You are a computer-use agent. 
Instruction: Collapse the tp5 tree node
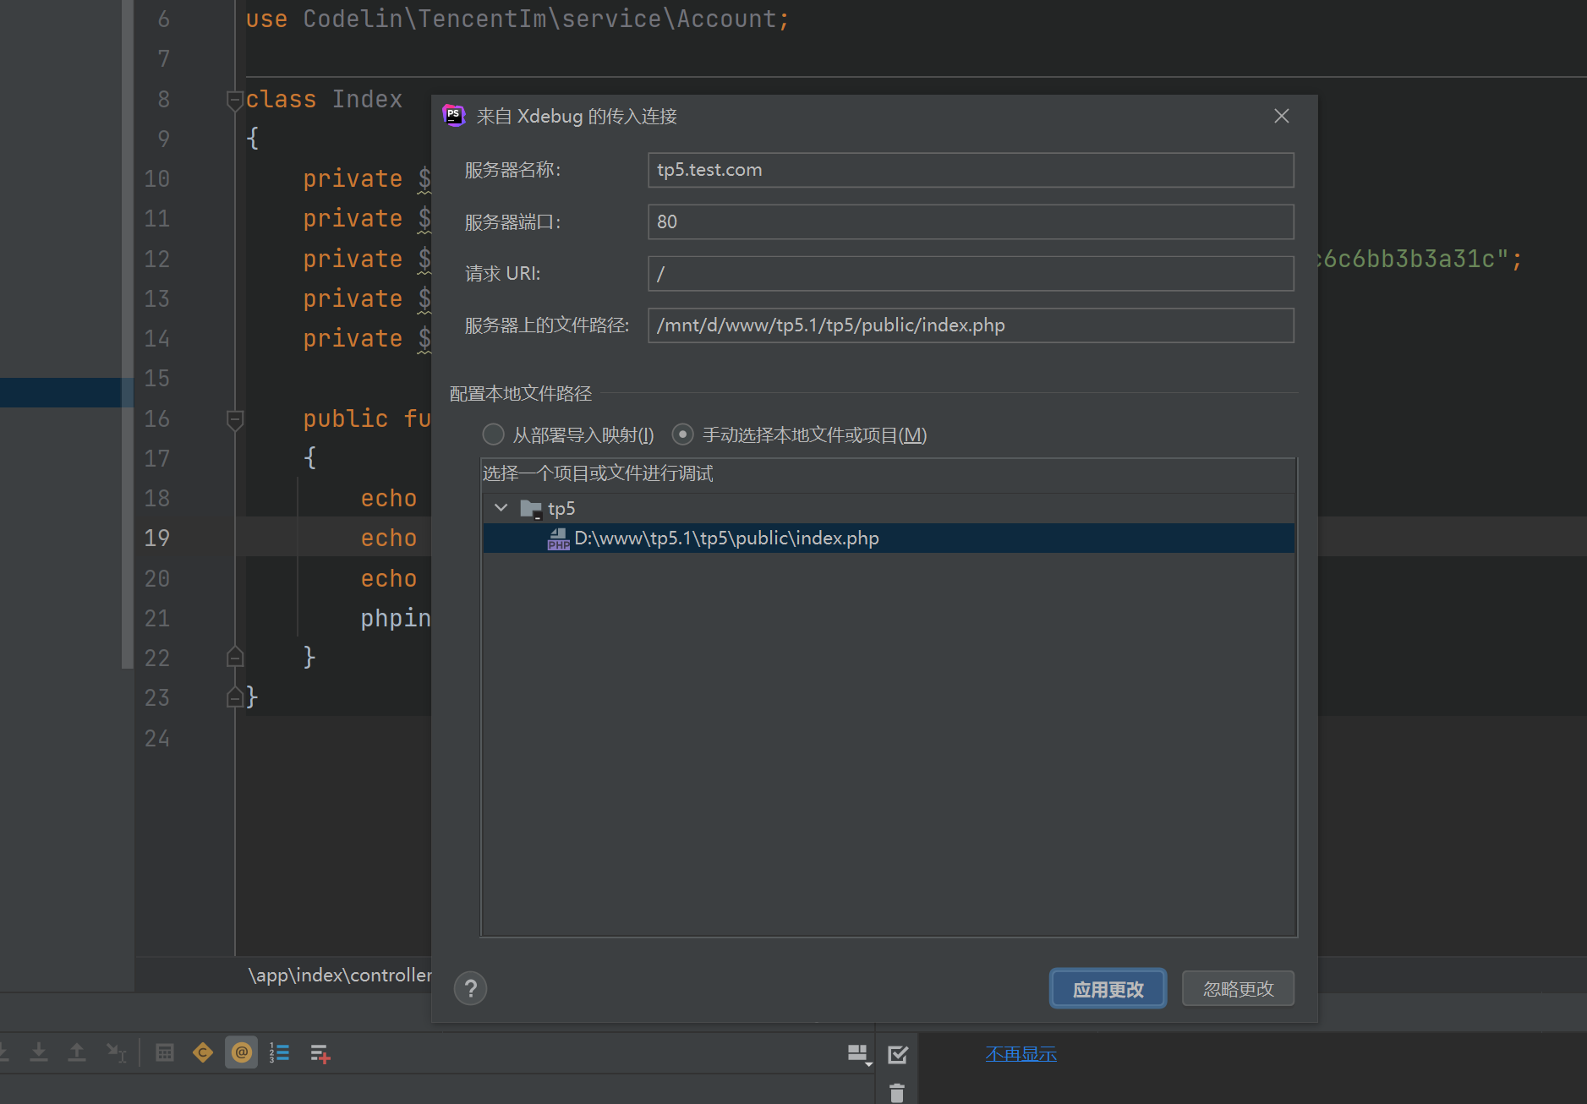click(501, 508)
